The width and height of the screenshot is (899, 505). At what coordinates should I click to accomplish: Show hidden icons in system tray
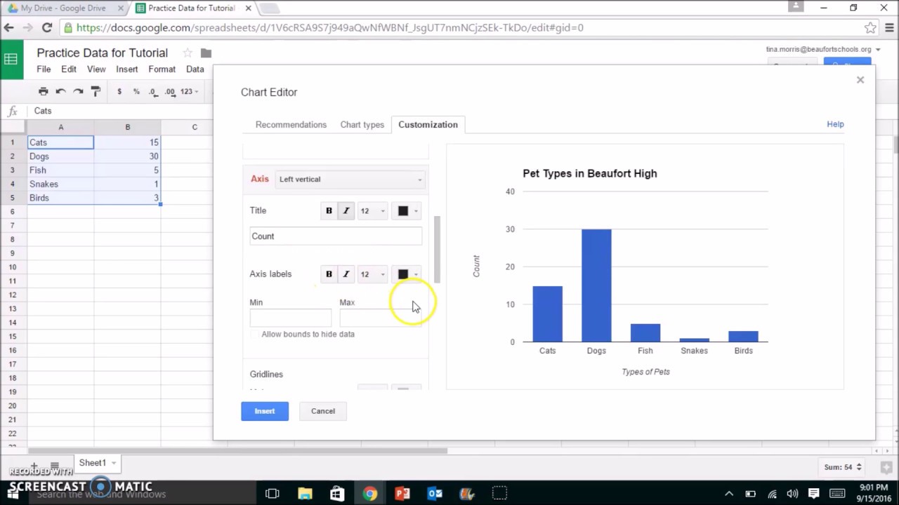(x=728, y=494)
